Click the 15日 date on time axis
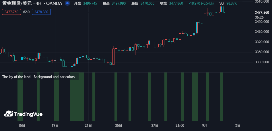This screenshot has height=131, width=272. coord(22,125)
